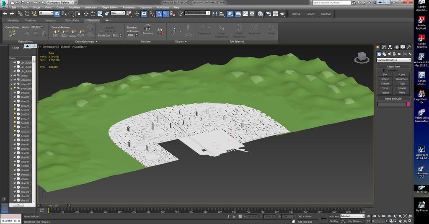This screenshot has width=429, height=224.
Task: Click the Redo arrow in main toolbar
Action: [x=12, y=14]
